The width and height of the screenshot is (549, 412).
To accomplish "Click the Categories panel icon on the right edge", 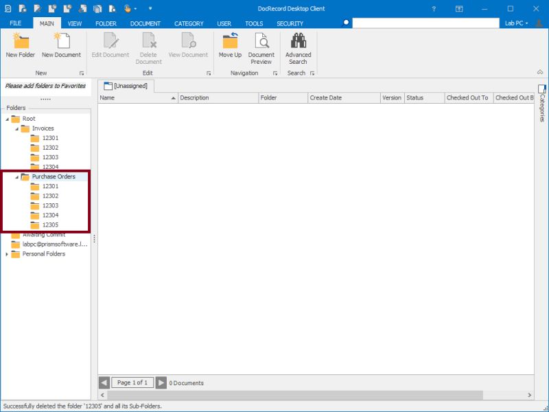I will tap(542, 89).
